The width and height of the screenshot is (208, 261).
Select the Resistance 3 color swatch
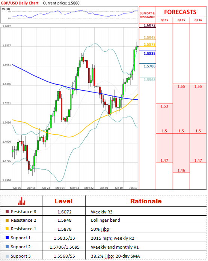[7, 212]
